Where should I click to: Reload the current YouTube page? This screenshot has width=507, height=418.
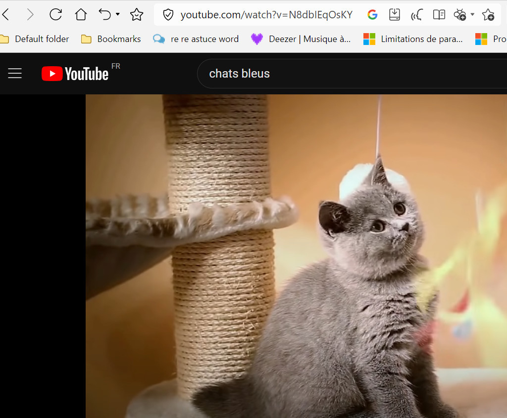[55, 15]
